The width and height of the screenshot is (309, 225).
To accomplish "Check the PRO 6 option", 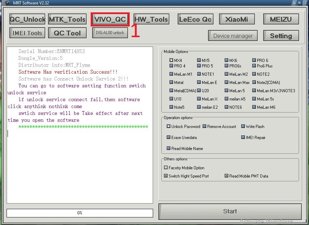I will click(254, 60).
